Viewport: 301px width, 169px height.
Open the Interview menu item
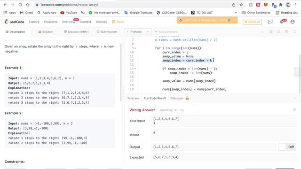[69, 22]
